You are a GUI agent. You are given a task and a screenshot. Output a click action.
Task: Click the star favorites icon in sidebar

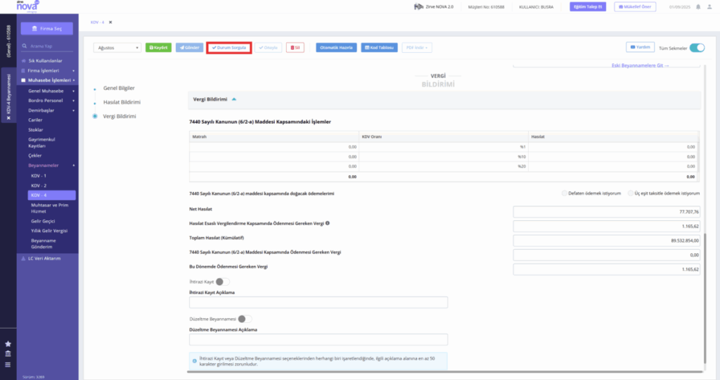8,343
